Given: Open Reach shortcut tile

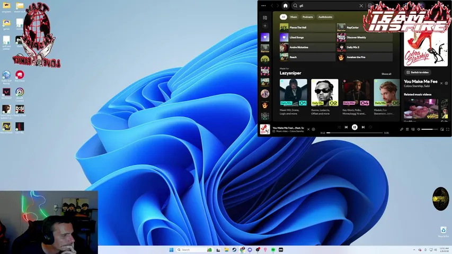Looking at the screenshot, I should tap(307, 57).
